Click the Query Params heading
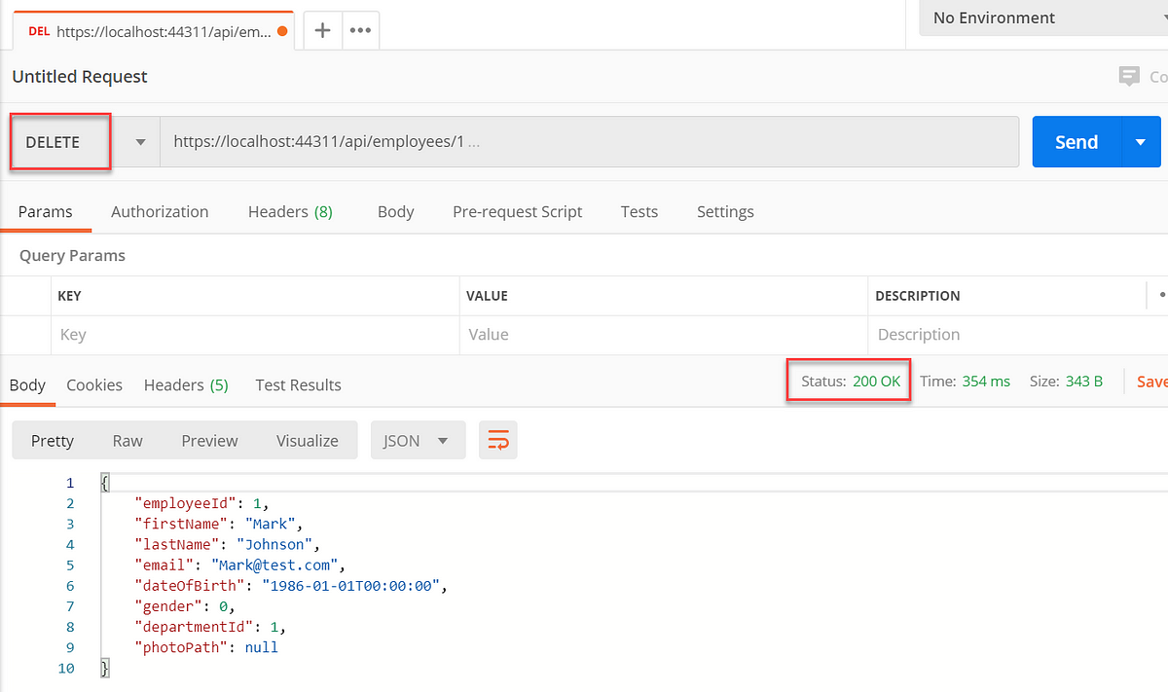Viewport: 1168px width, 692px height. tap(72, 256)
